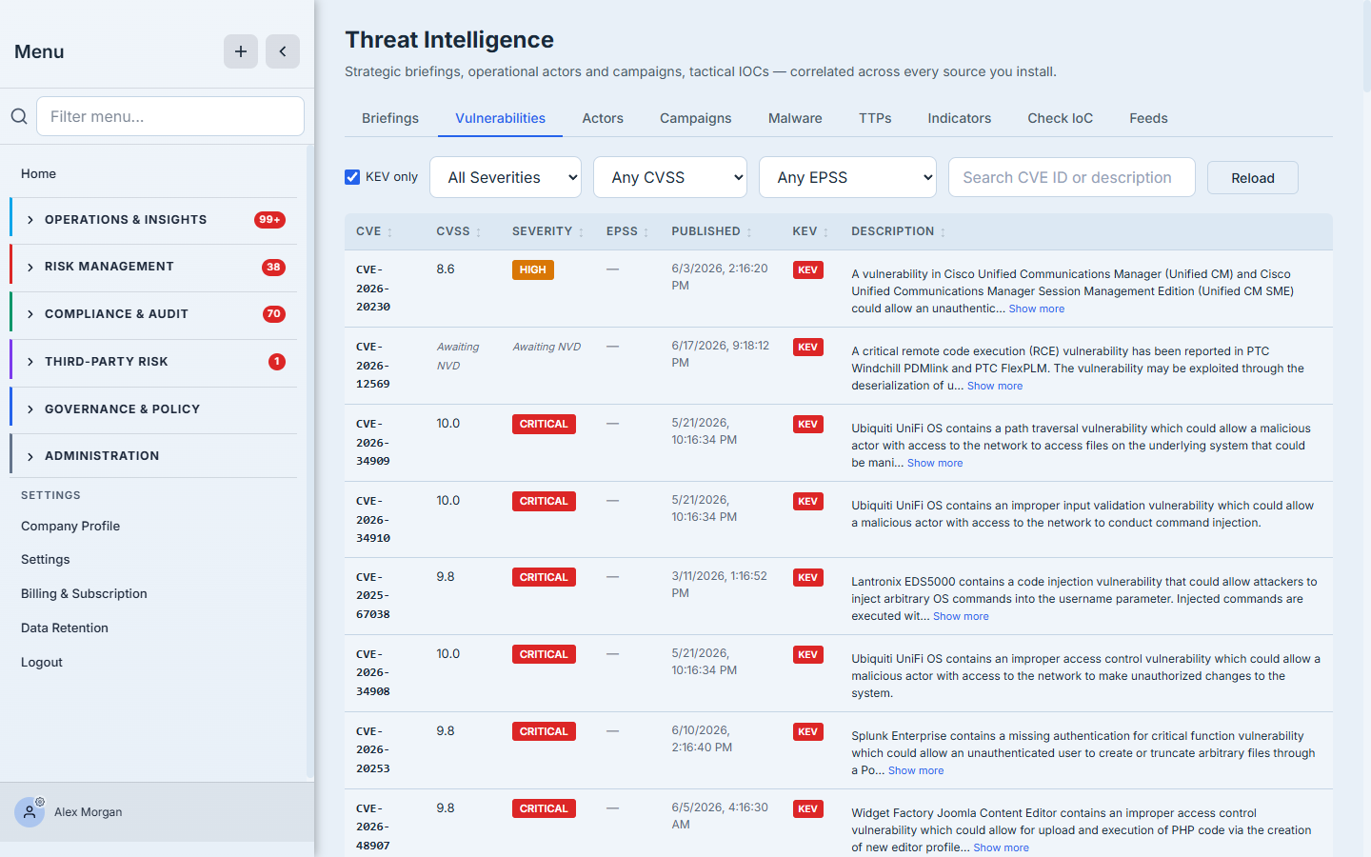Expand Operations & Insights menu section

(153, 220)
